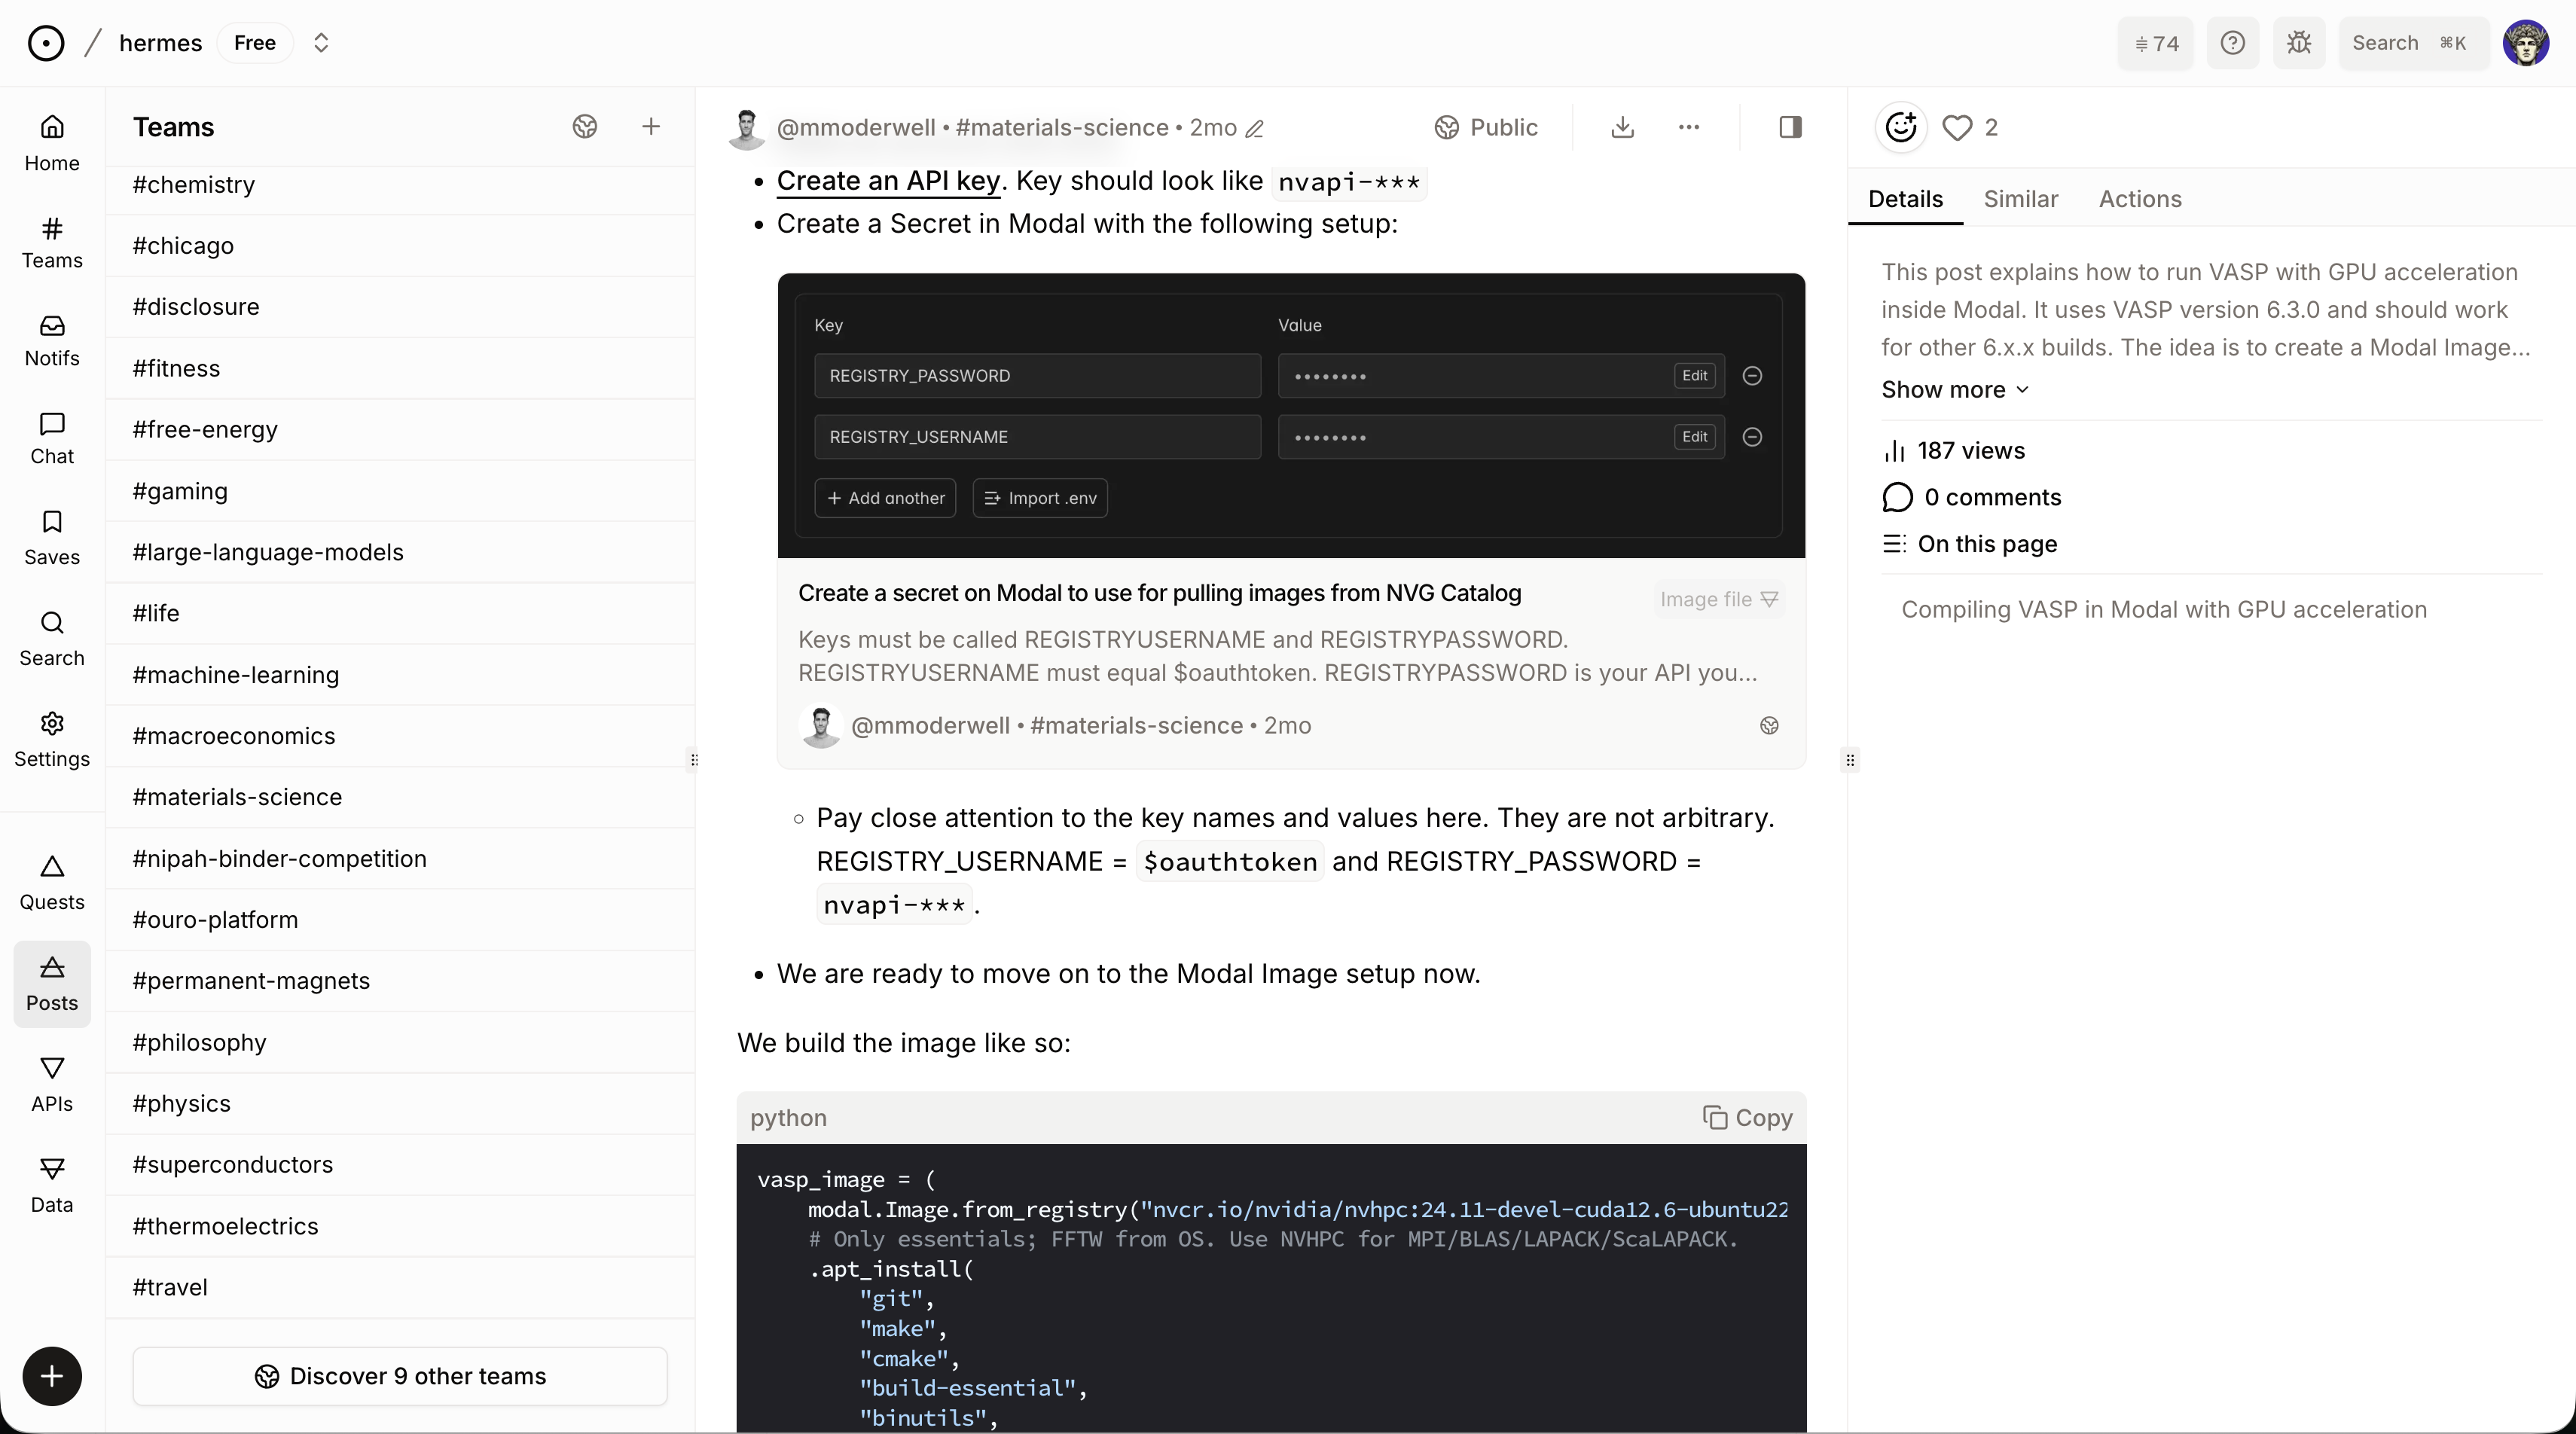Go to the Saves bookmark section
The image size is (2576, 1434).
tap(52, 538)
